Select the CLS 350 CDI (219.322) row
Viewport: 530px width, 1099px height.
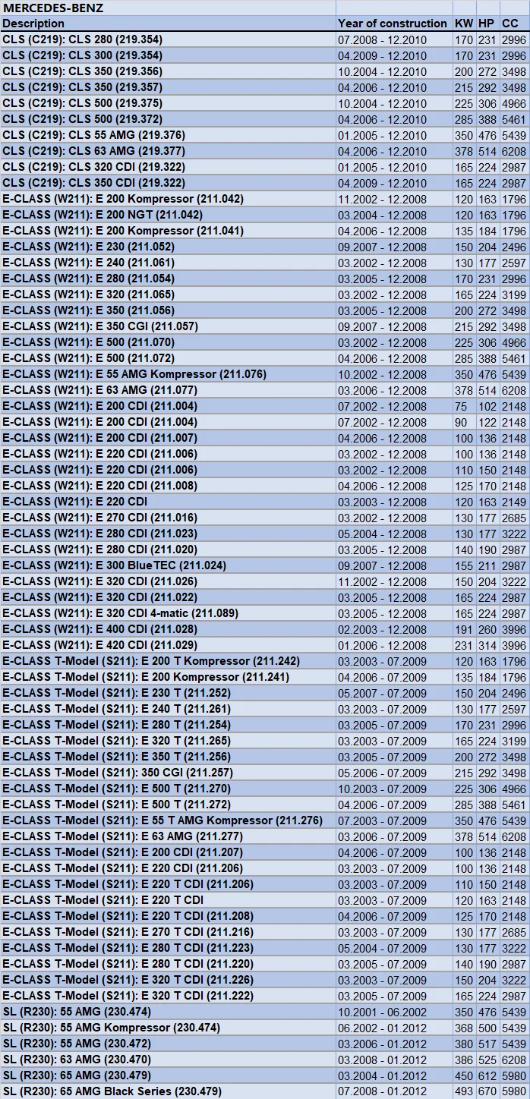[x=265, y=183]
